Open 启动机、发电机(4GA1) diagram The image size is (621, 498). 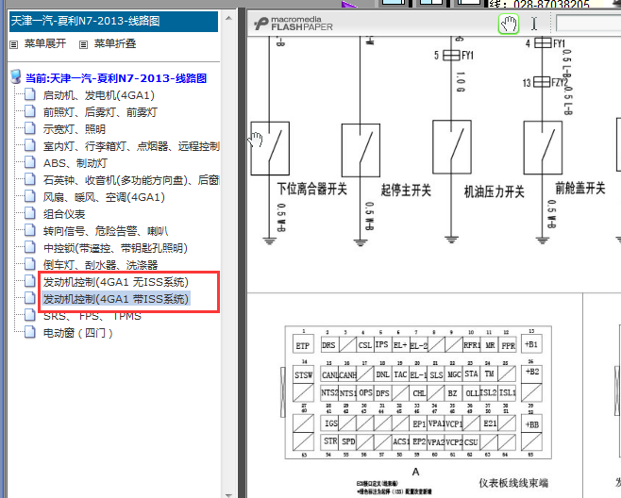[98, 95]
